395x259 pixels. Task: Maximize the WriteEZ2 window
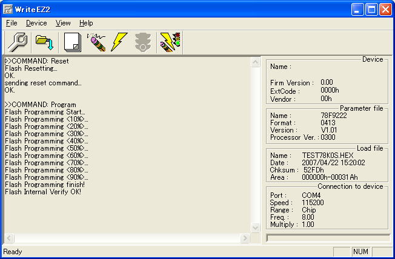click(371, 9)
